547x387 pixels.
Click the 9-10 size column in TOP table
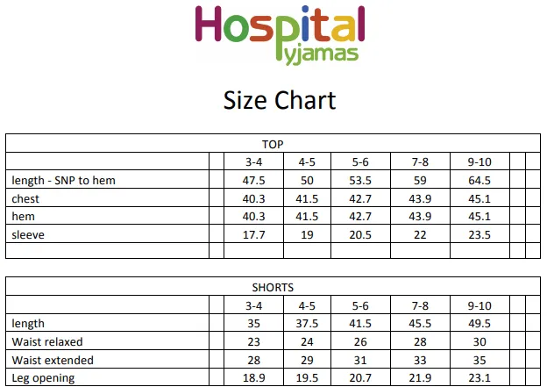[x=480, y=162]
